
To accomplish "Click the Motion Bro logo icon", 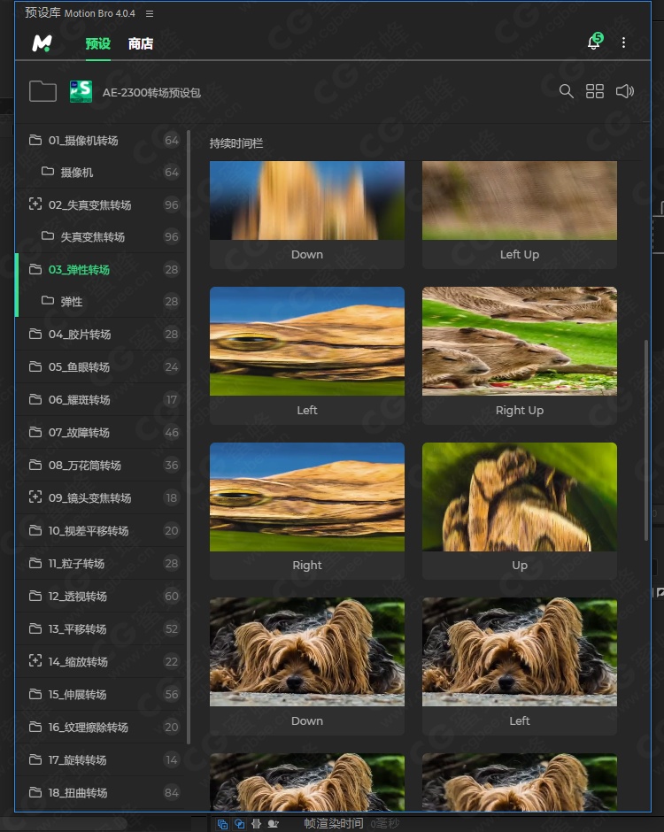I will [x=42, y=43].
